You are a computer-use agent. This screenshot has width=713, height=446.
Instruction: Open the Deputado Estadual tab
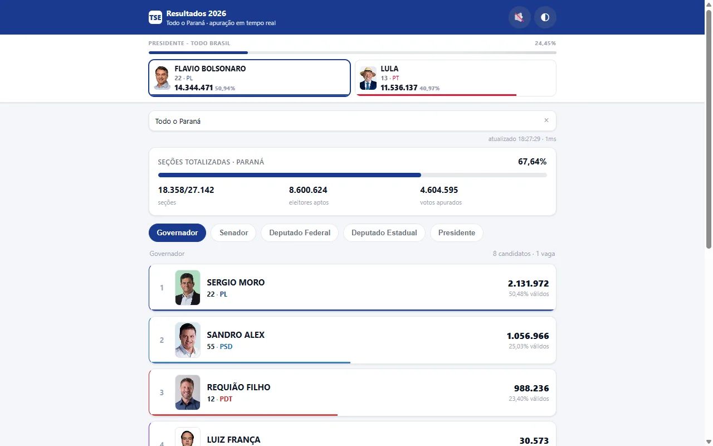coord(384,232)
